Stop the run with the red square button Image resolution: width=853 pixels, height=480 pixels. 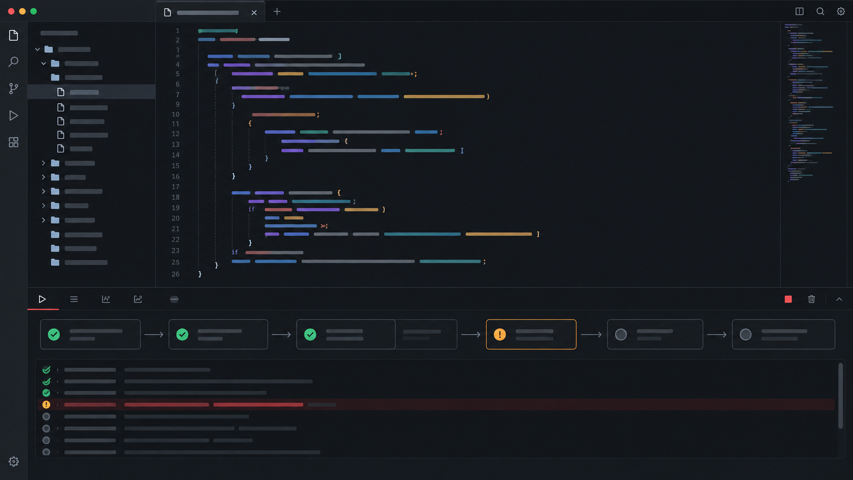coord(788,299)
